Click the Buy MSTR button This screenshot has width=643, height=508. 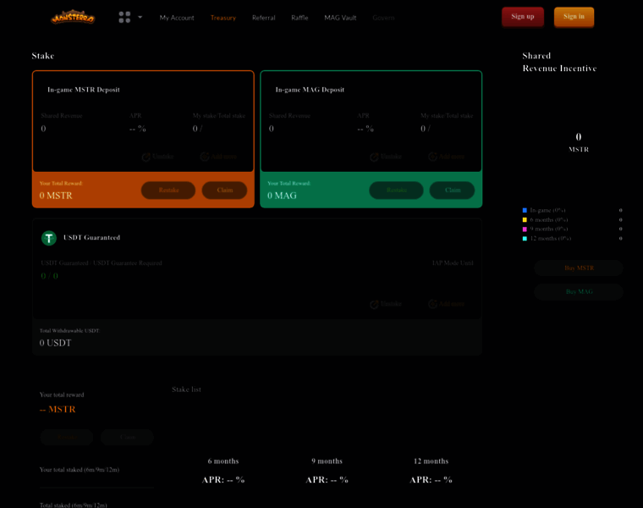coord(579,268)
